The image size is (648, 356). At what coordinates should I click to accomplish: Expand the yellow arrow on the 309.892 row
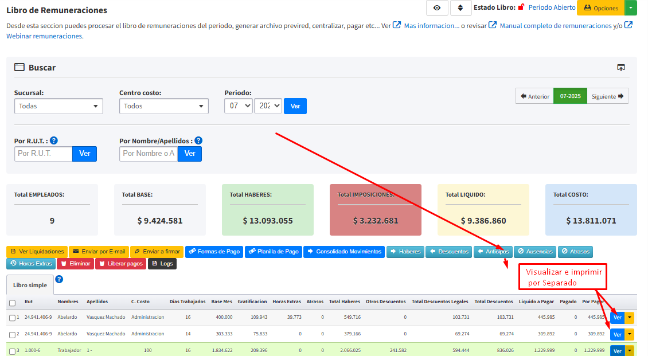pyautogui.click(x=629, y=334)
